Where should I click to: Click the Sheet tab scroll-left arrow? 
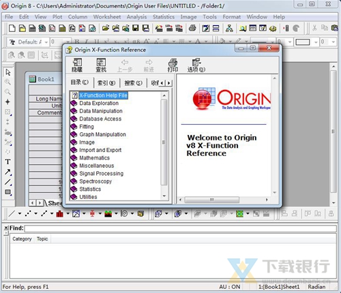click(32, 203)
